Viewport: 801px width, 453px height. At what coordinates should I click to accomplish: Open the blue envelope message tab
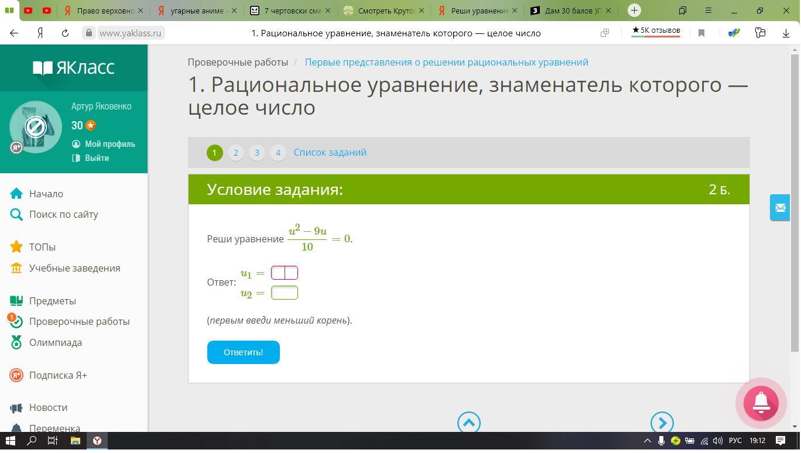pos(779,208)
